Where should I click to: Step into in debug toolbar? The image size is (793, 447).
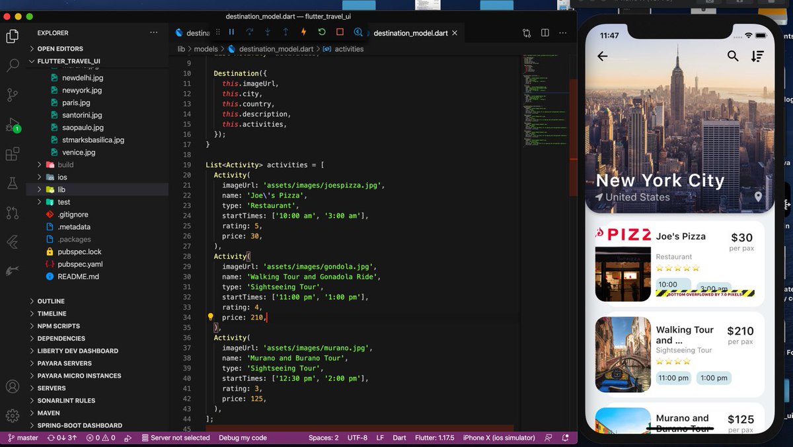268,32
